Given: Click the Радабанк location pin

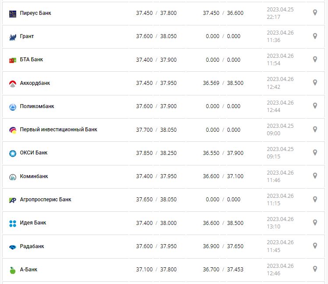Looking at the screenshot, I should tap(315, 246).
